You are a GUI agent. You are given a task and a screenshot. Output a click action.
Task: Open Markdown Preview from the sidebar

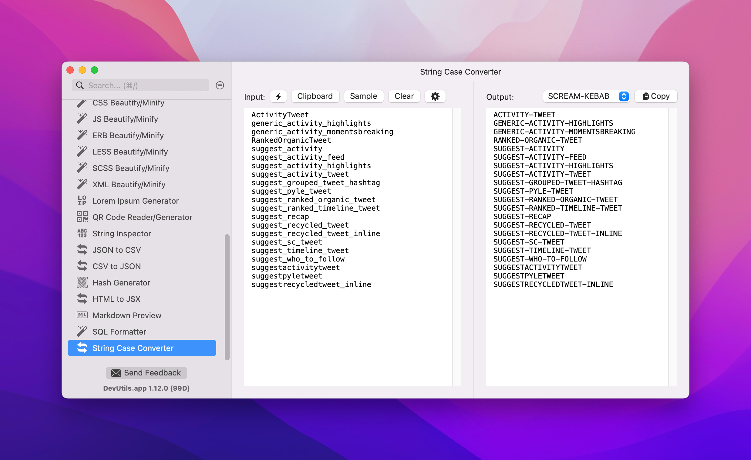(x=127, y=315)
